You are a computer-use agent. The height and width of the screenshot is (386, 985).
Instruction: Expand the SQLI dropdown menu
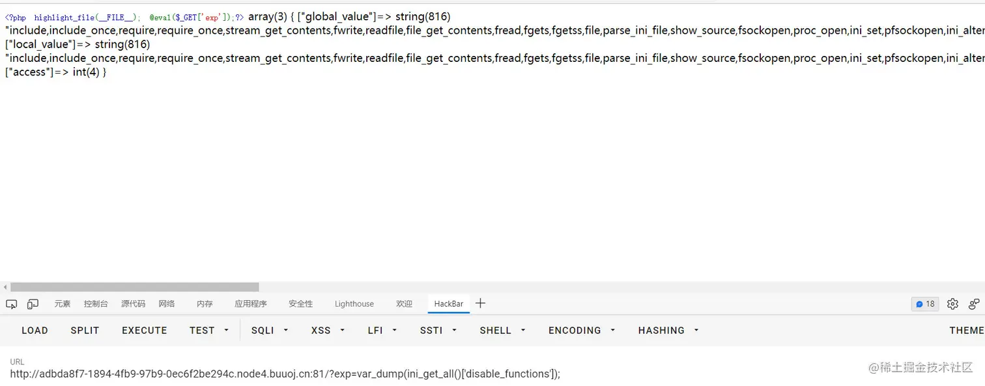click(270, 331)
